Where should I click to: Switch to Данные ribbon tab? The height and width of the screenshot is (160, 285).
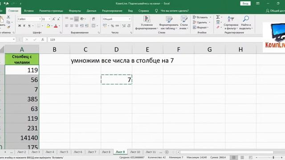(91, 11)
